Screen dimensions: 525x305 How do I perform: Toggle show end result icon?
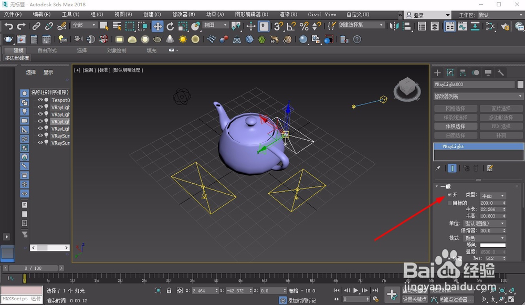[452, 168]
